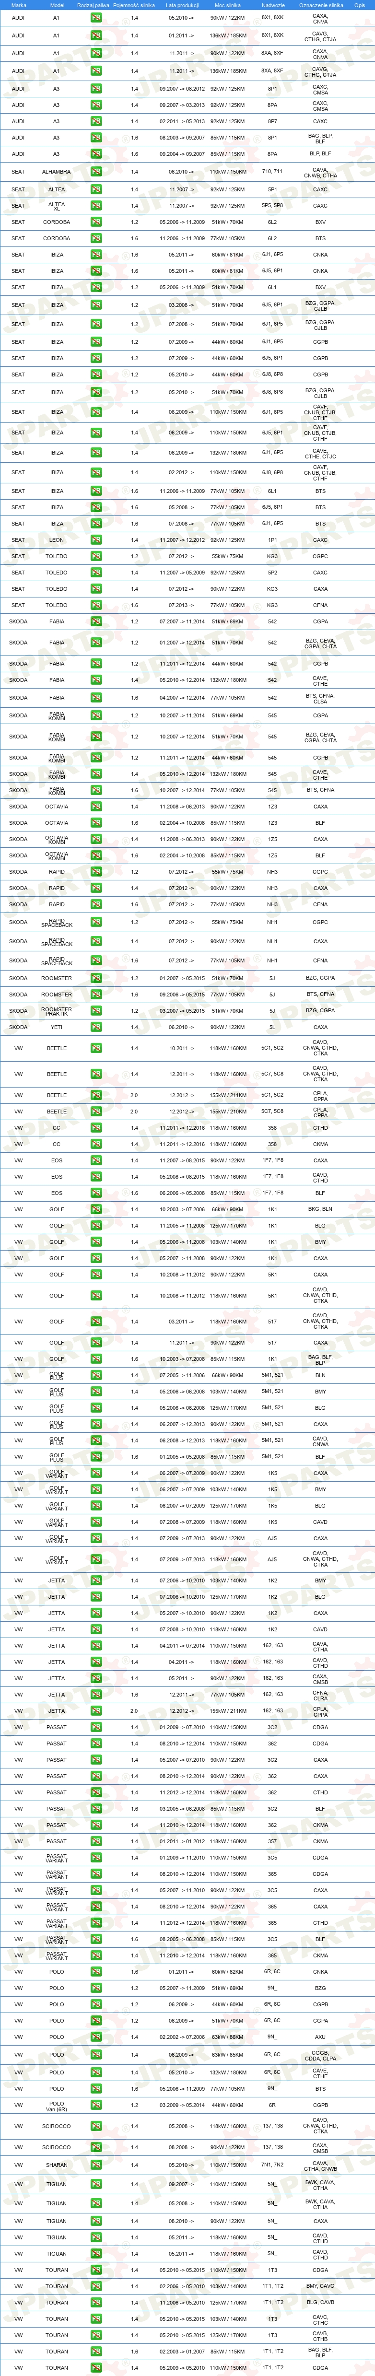
Task: Click fuel icon in SEAT CORDOBA BTS row
Action: pos(96,238)
